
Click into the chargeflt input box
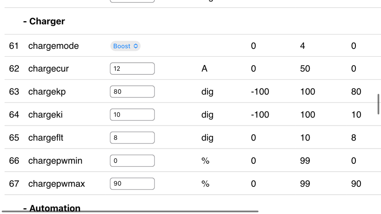132,138
